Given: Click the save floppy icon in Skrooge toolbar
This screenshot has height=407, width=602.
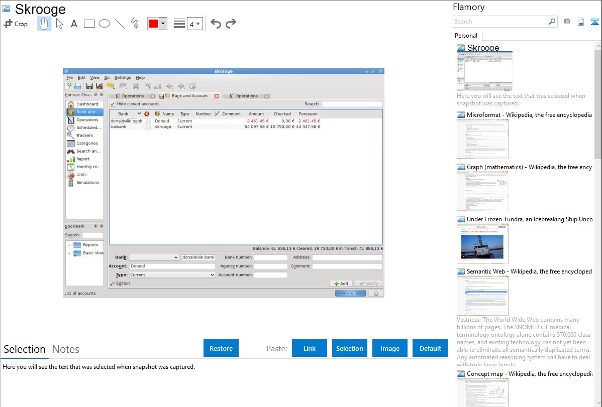Looking at the screenshot, I should pos(89,86).
